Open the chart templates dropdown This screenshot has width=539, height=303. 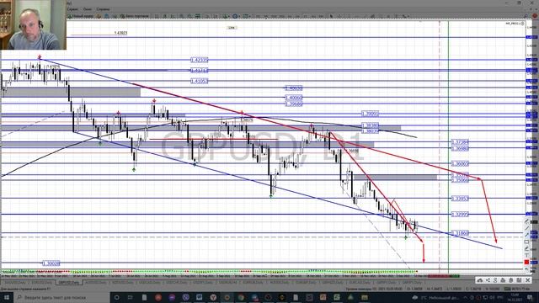click(246, 16)
